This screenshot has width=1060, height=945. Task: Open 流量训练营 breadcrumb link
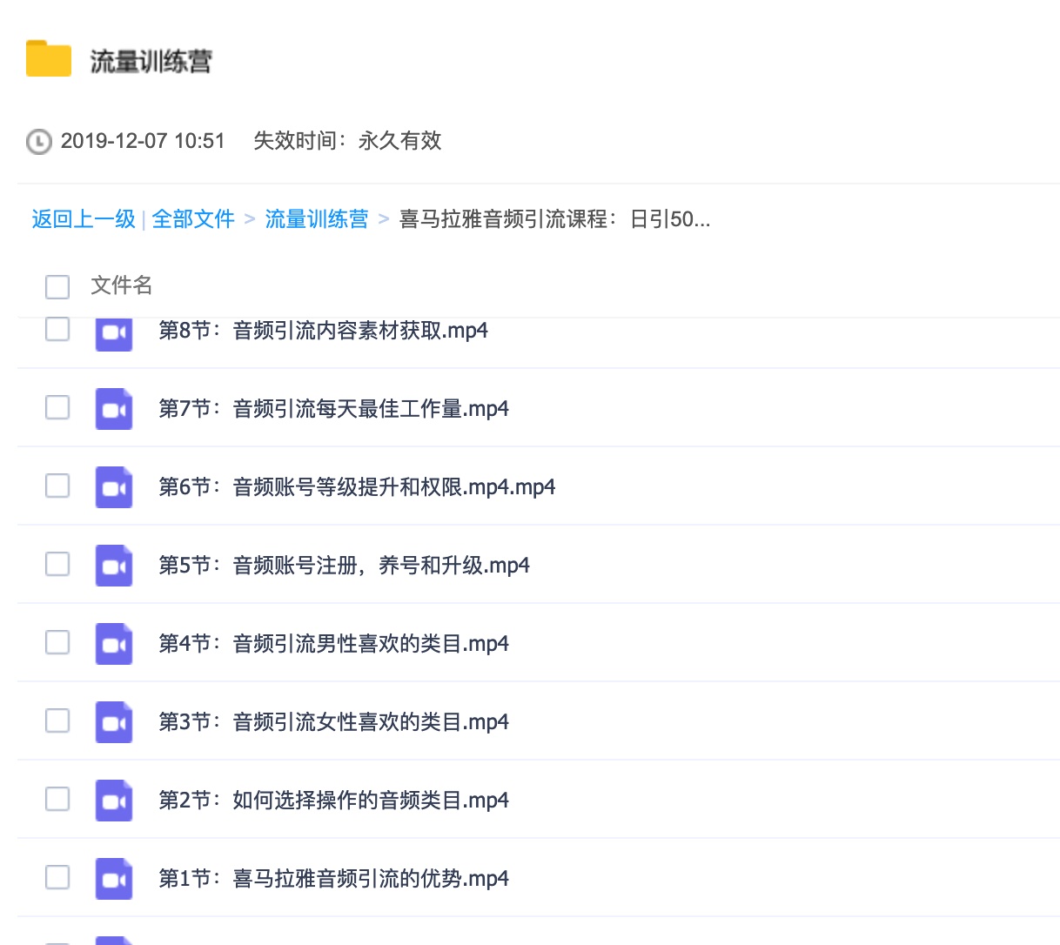tap(317, 219)
